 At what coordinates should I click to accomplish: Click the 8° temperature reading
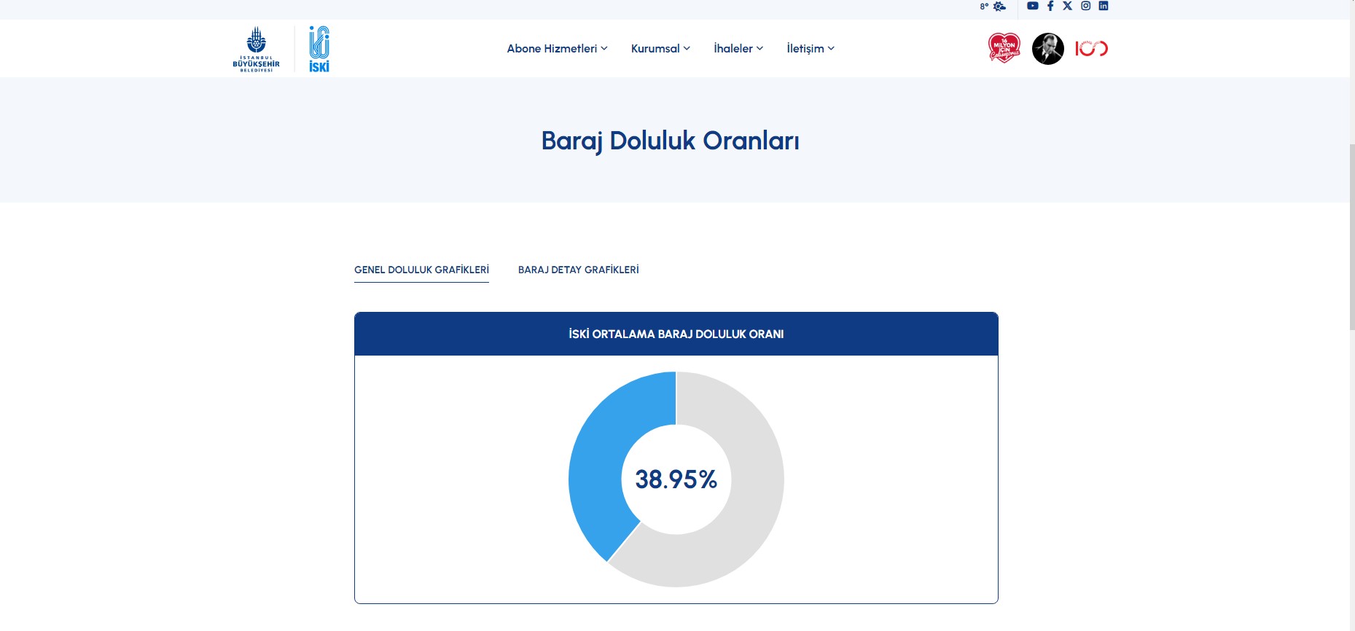pos(984,7)
